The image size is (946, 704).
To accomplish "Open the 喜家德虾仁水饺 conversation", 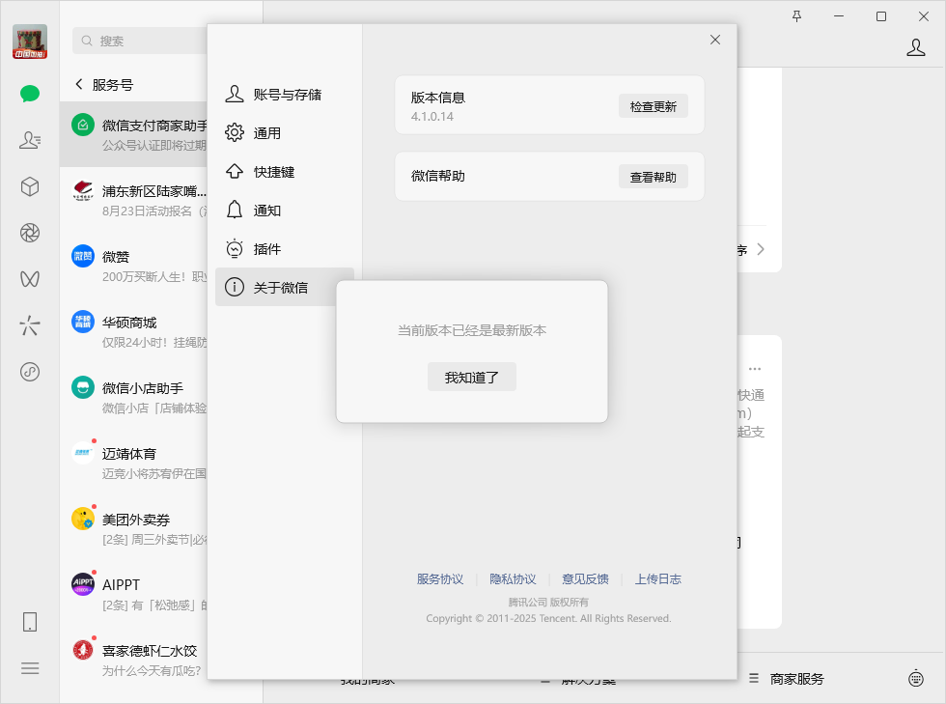I will pyautogui.click(x=133, y=661).
